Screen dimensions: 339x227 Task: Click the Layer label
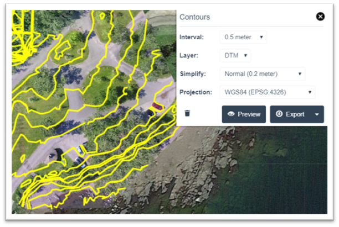189,56
